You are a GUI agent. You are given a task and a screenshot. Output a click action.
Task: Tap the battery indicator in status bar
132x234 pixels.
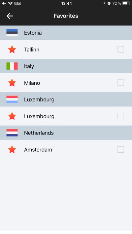pos(126,3)
